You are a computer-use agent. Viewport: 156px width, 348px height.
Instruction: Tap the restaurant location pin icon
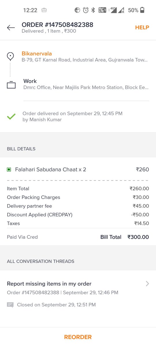tap(10, 56)
